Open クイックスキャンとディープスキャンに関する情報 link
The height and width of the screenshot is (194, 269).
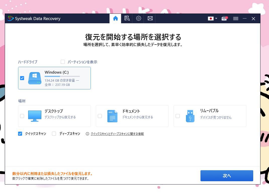point(117,134)
